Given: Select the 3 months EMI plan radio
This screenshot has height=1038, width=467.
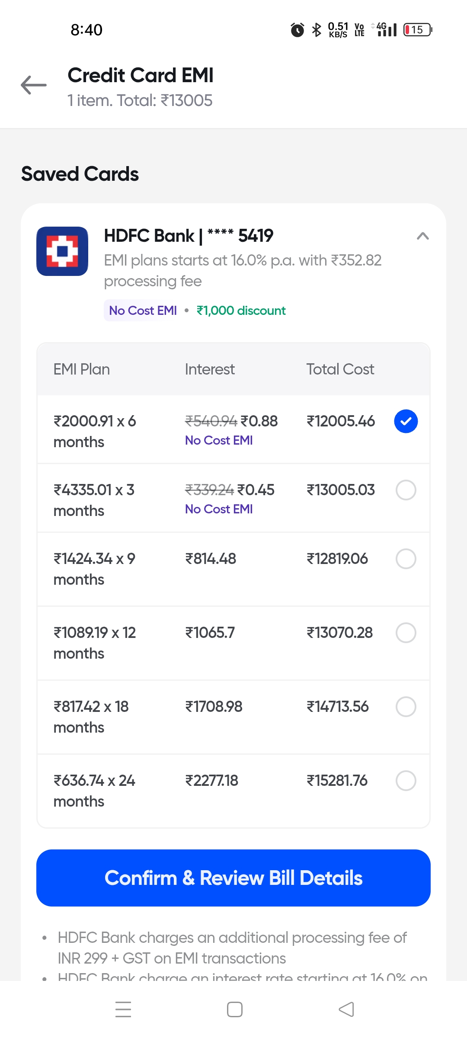Looking at the screenshot, I should [406, 490].
